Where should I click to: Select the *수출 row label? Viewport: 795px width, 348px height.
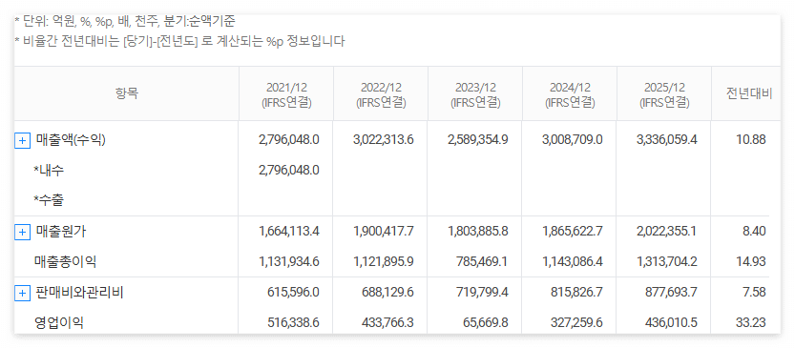(x=49, y=200)
